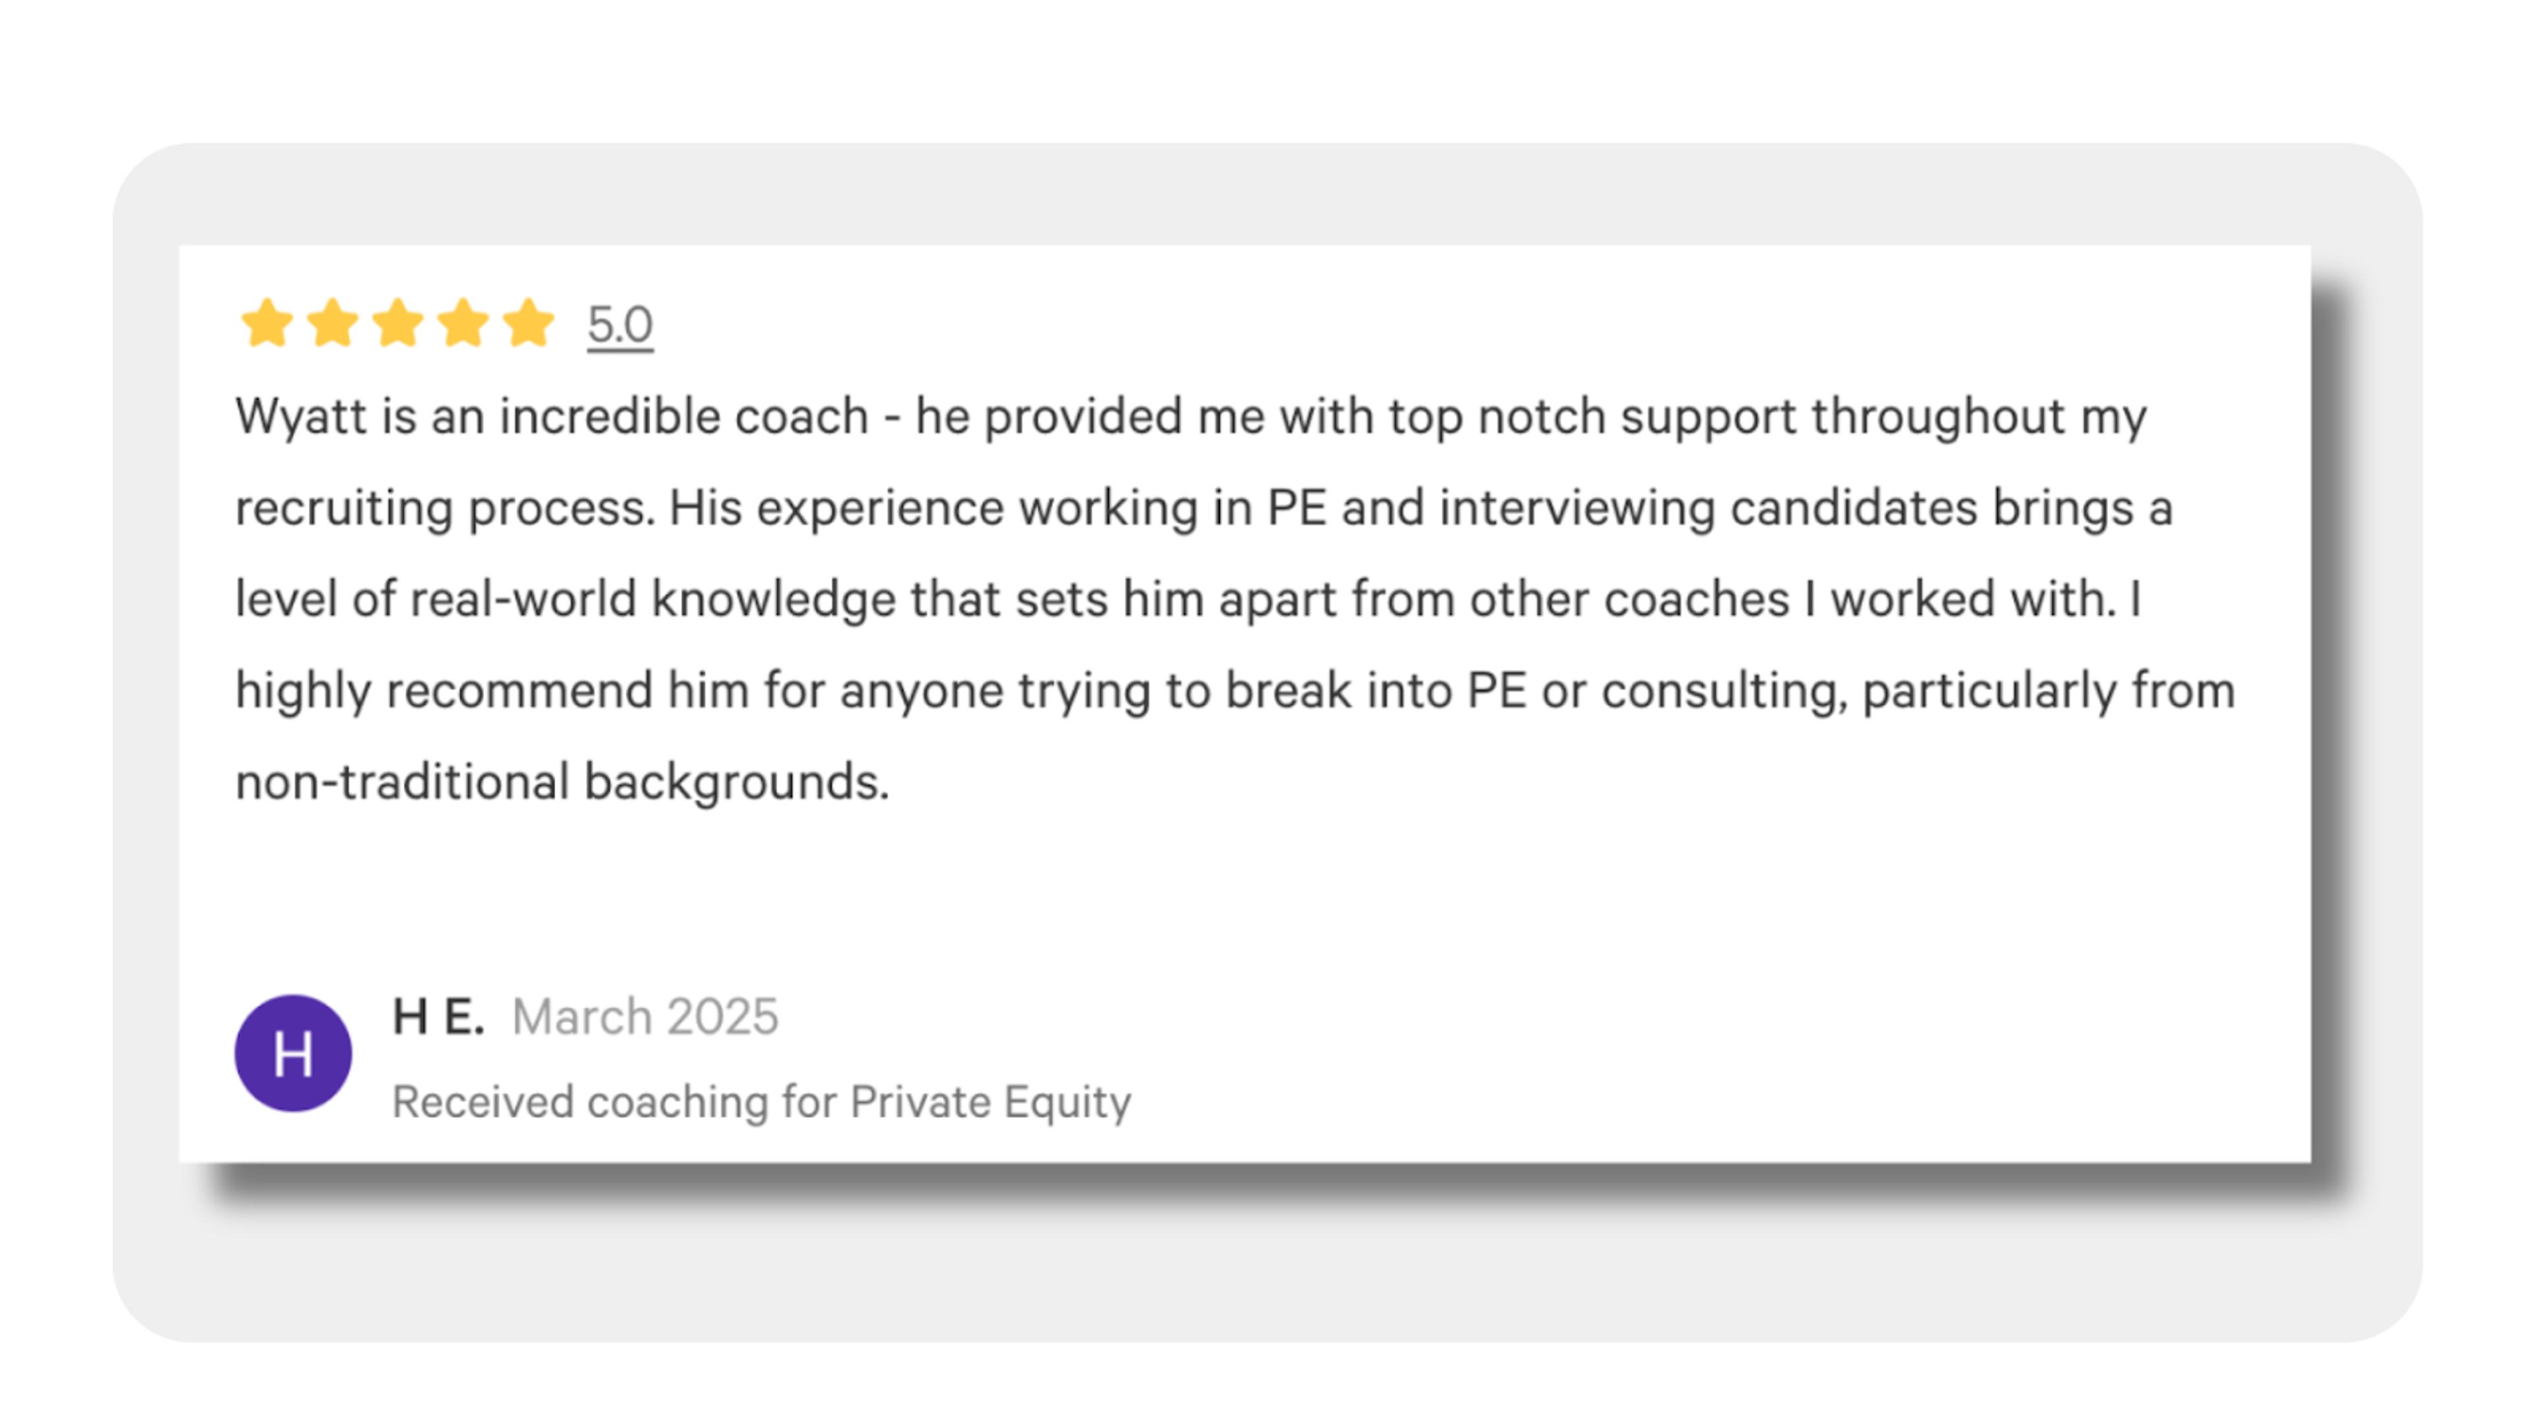The height and width of the screenshot is (1426, 2535).
Task: Click the purple H avatar circle
Action: click(x=293, y=1053)
